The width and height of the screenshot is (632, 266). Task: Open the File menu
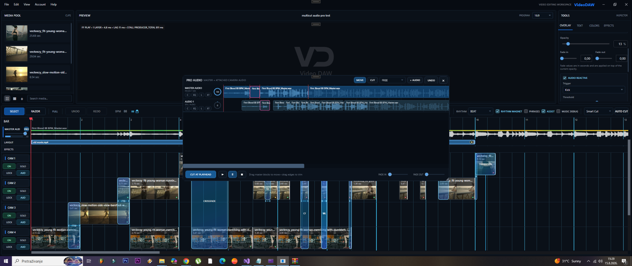(x=7, y=4)
